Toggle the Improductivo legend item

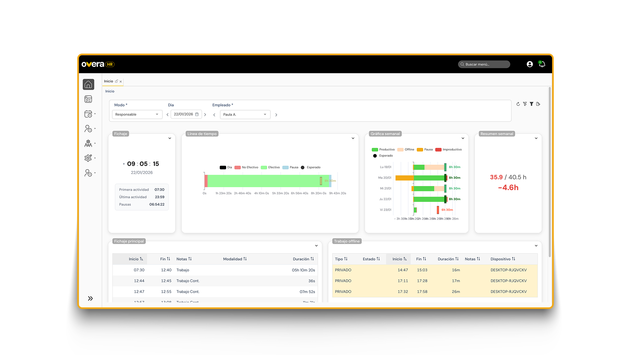tap(448, 150)
